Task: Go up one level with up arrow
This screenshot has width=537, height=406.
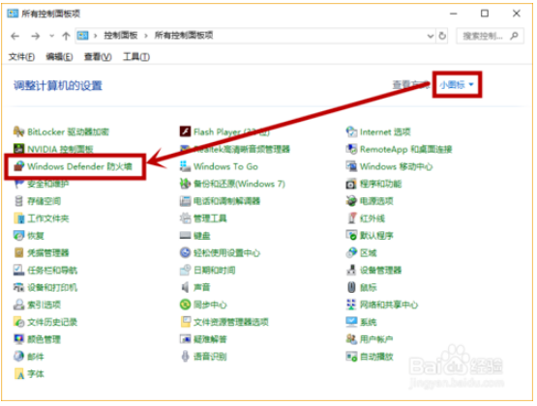Action: [66, 36]
